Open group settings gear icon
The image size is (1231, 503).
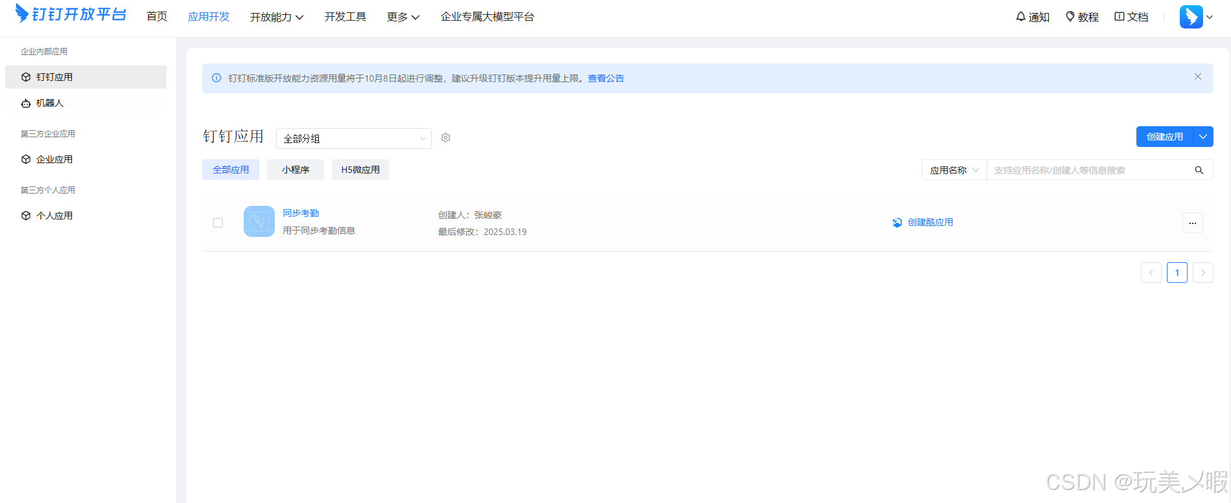446,138
